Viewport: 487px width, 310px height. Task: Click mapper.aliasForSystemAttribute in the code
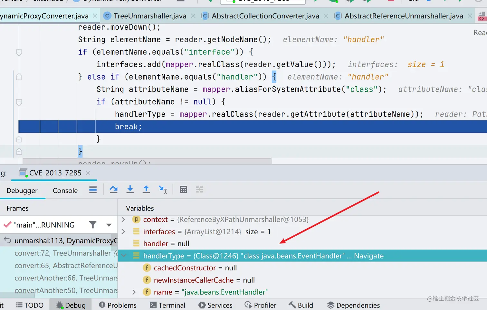(272, 89)
